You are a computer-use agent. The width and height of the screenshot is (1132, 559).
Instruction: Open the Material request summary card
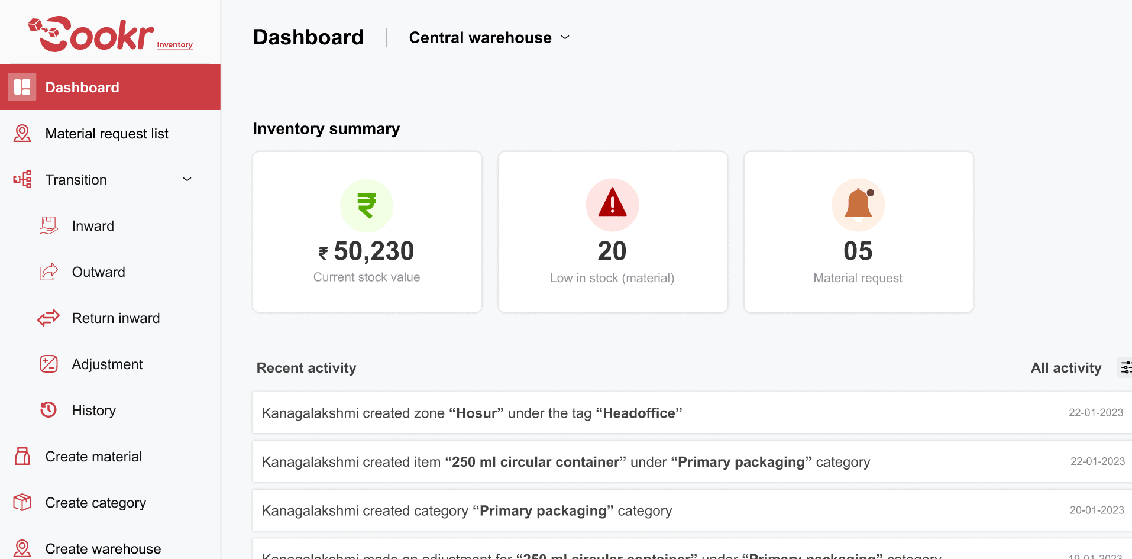click(x=858, y=232)
